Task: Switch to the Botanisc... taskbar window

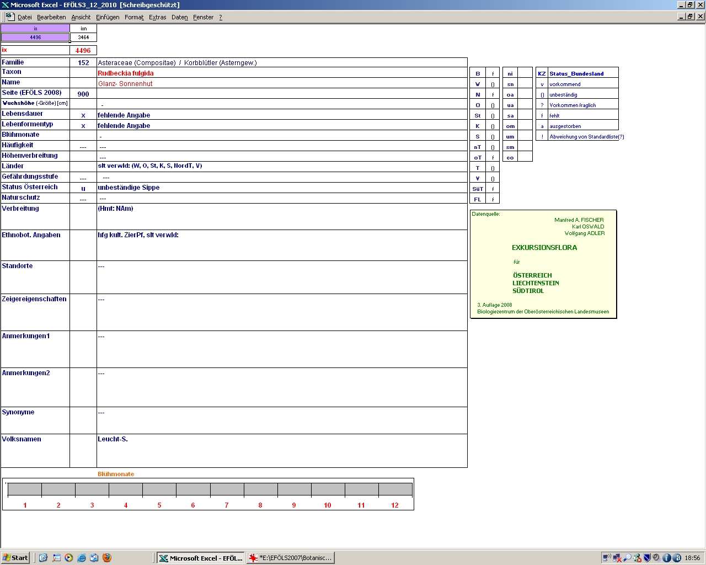Action: (291, 558)
